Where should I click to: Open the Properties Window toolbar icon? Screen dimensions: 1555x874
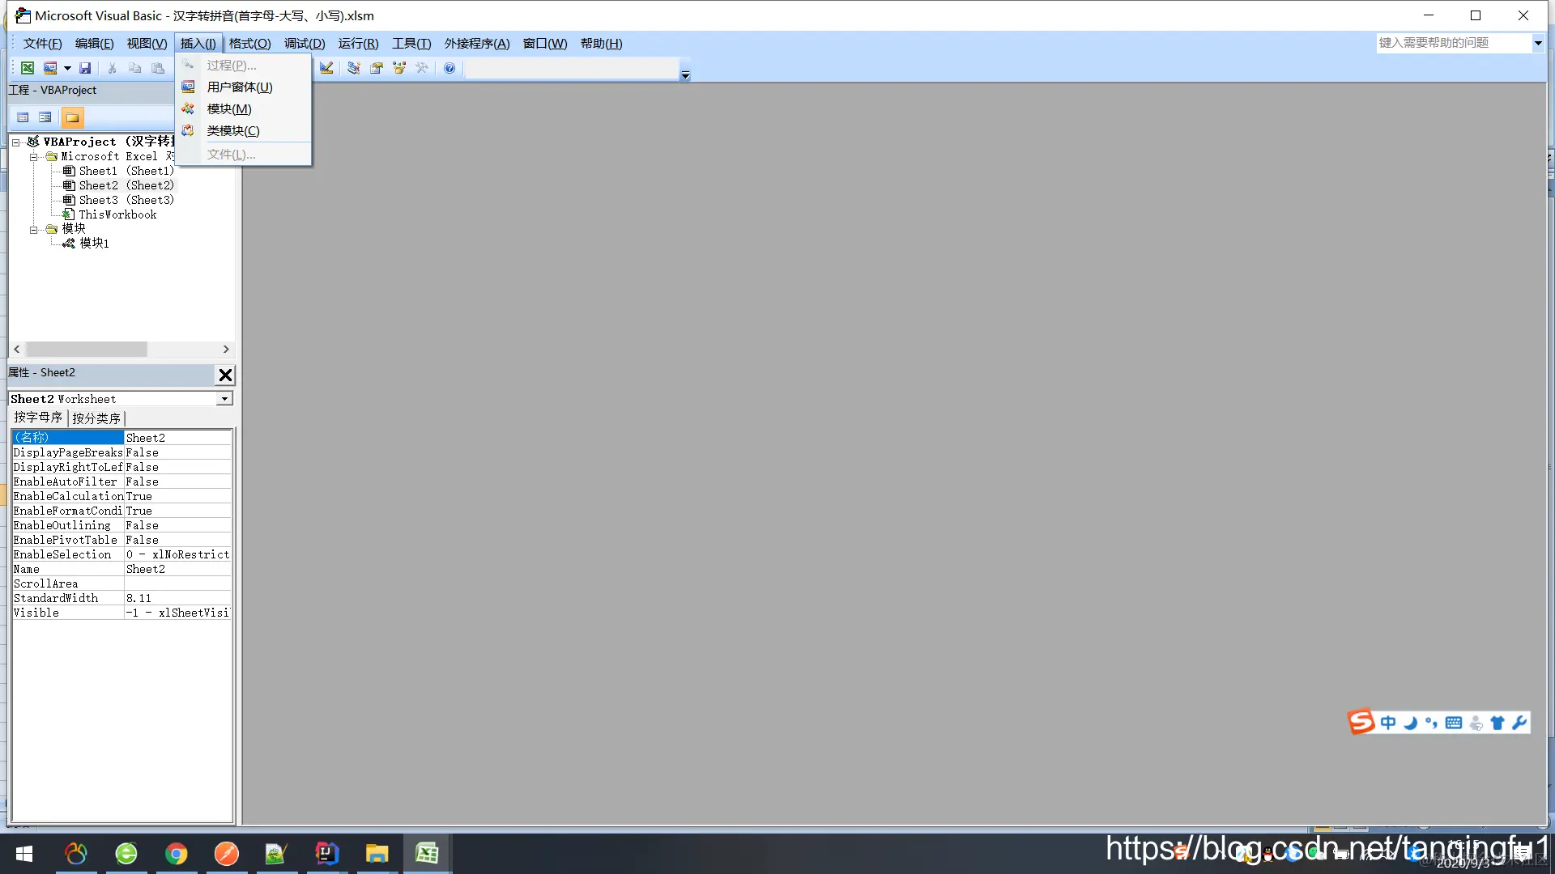pyautogui.click(x=377, y=68)
